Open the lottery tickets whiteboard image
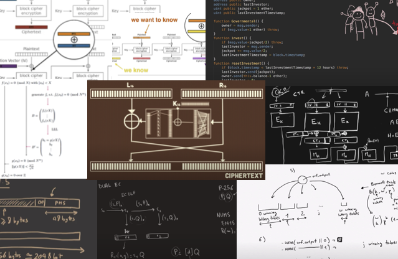 coord(318,212)
